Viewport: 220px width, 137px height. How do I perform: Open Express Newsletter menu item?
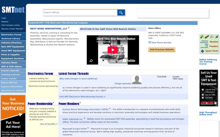(13, 87)
